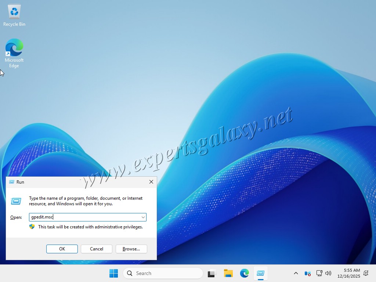This screenshot has height=282, width=376.
Task: Click the blue tray icon with red badge
Action: [x=308, y=273]
